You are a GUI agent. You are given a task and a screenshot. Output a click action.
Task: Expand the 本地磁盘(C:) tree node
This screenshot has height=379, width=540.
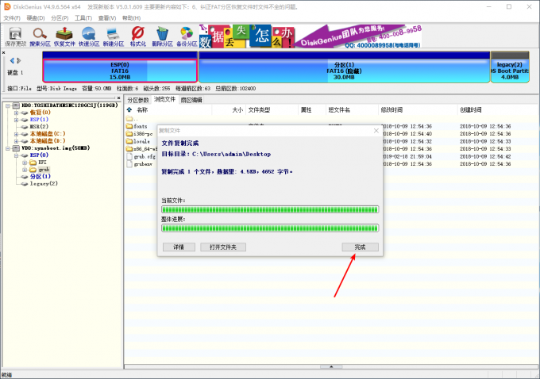pyautogui.click(x=16, y=133)
